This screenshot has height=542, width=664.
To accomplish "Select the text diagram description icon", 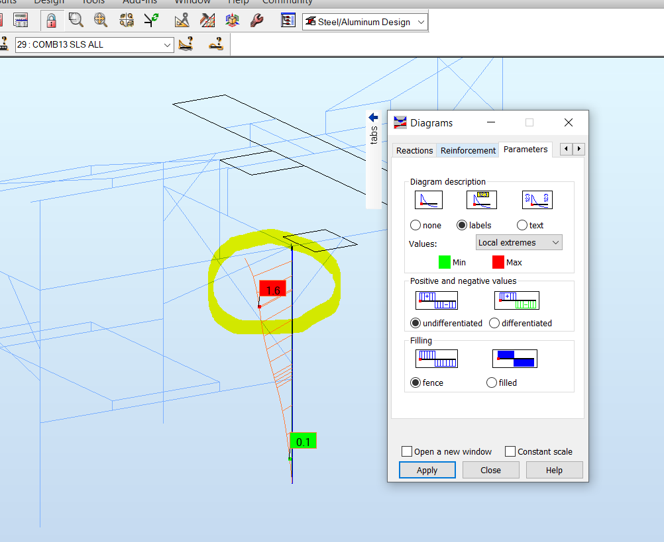I will [x=537, y=200].
